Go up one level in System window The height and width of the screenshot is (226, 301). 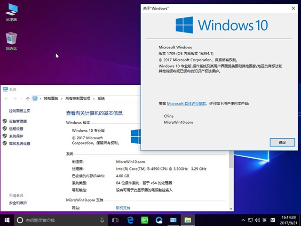28,99
